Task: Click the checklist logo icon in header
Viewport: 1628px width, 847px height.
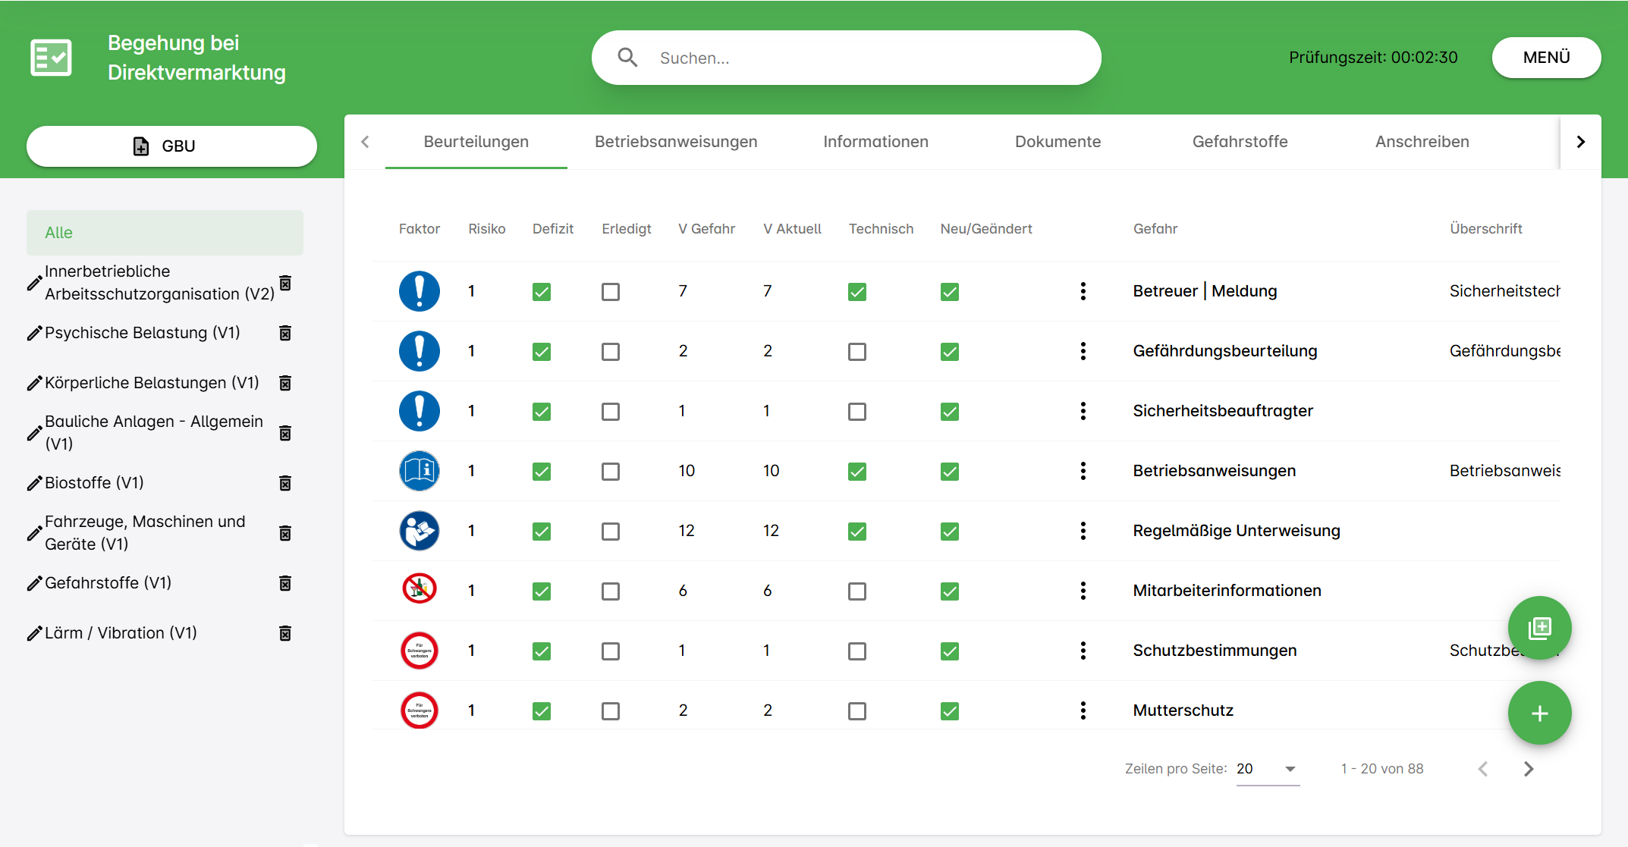Action: pos(51,58)
